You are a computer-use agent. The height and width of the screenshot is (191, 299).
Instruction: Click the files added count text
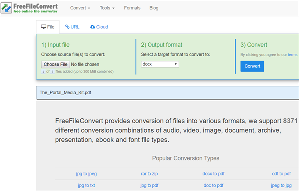coord(77,72)
